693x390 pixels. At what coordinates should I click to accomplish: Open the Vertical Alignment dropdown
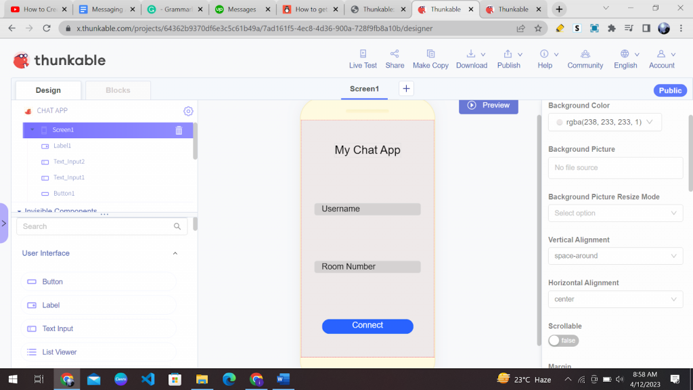(x=615, y=256)
